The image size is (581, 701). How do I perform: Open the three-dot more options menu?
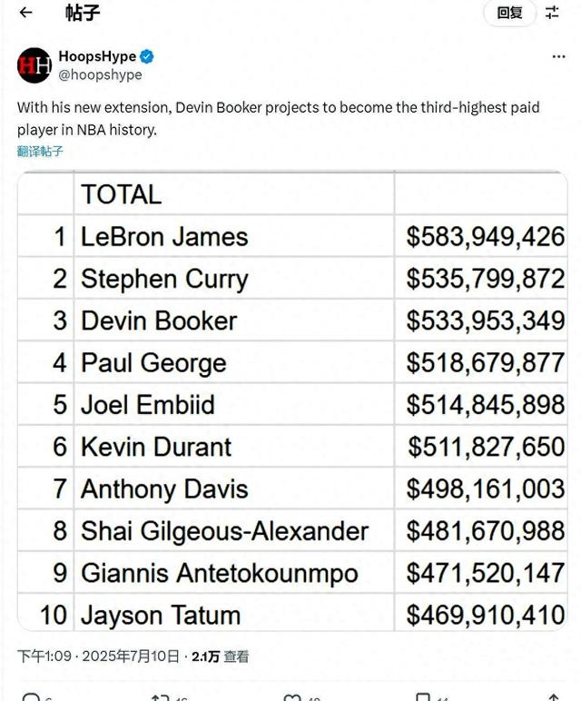[558, 56]
